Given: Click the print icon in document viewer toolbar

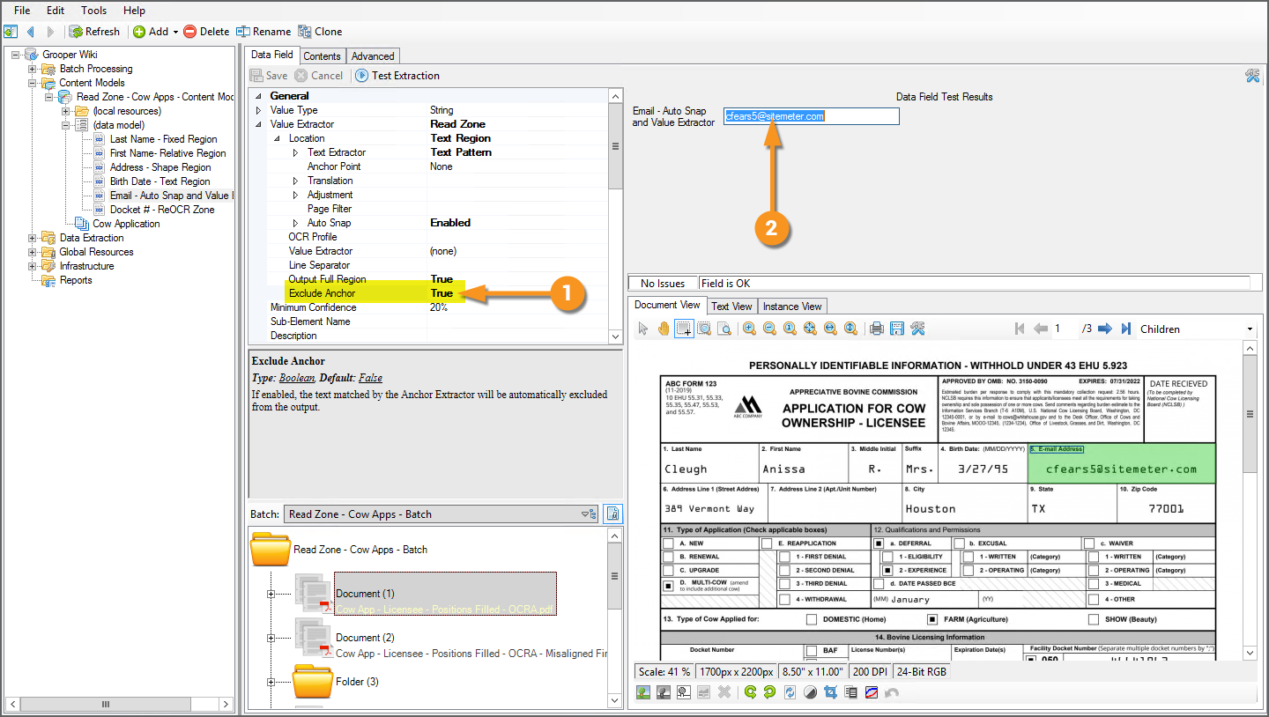Looking at the screenshot, I should (x=877, y=329).
